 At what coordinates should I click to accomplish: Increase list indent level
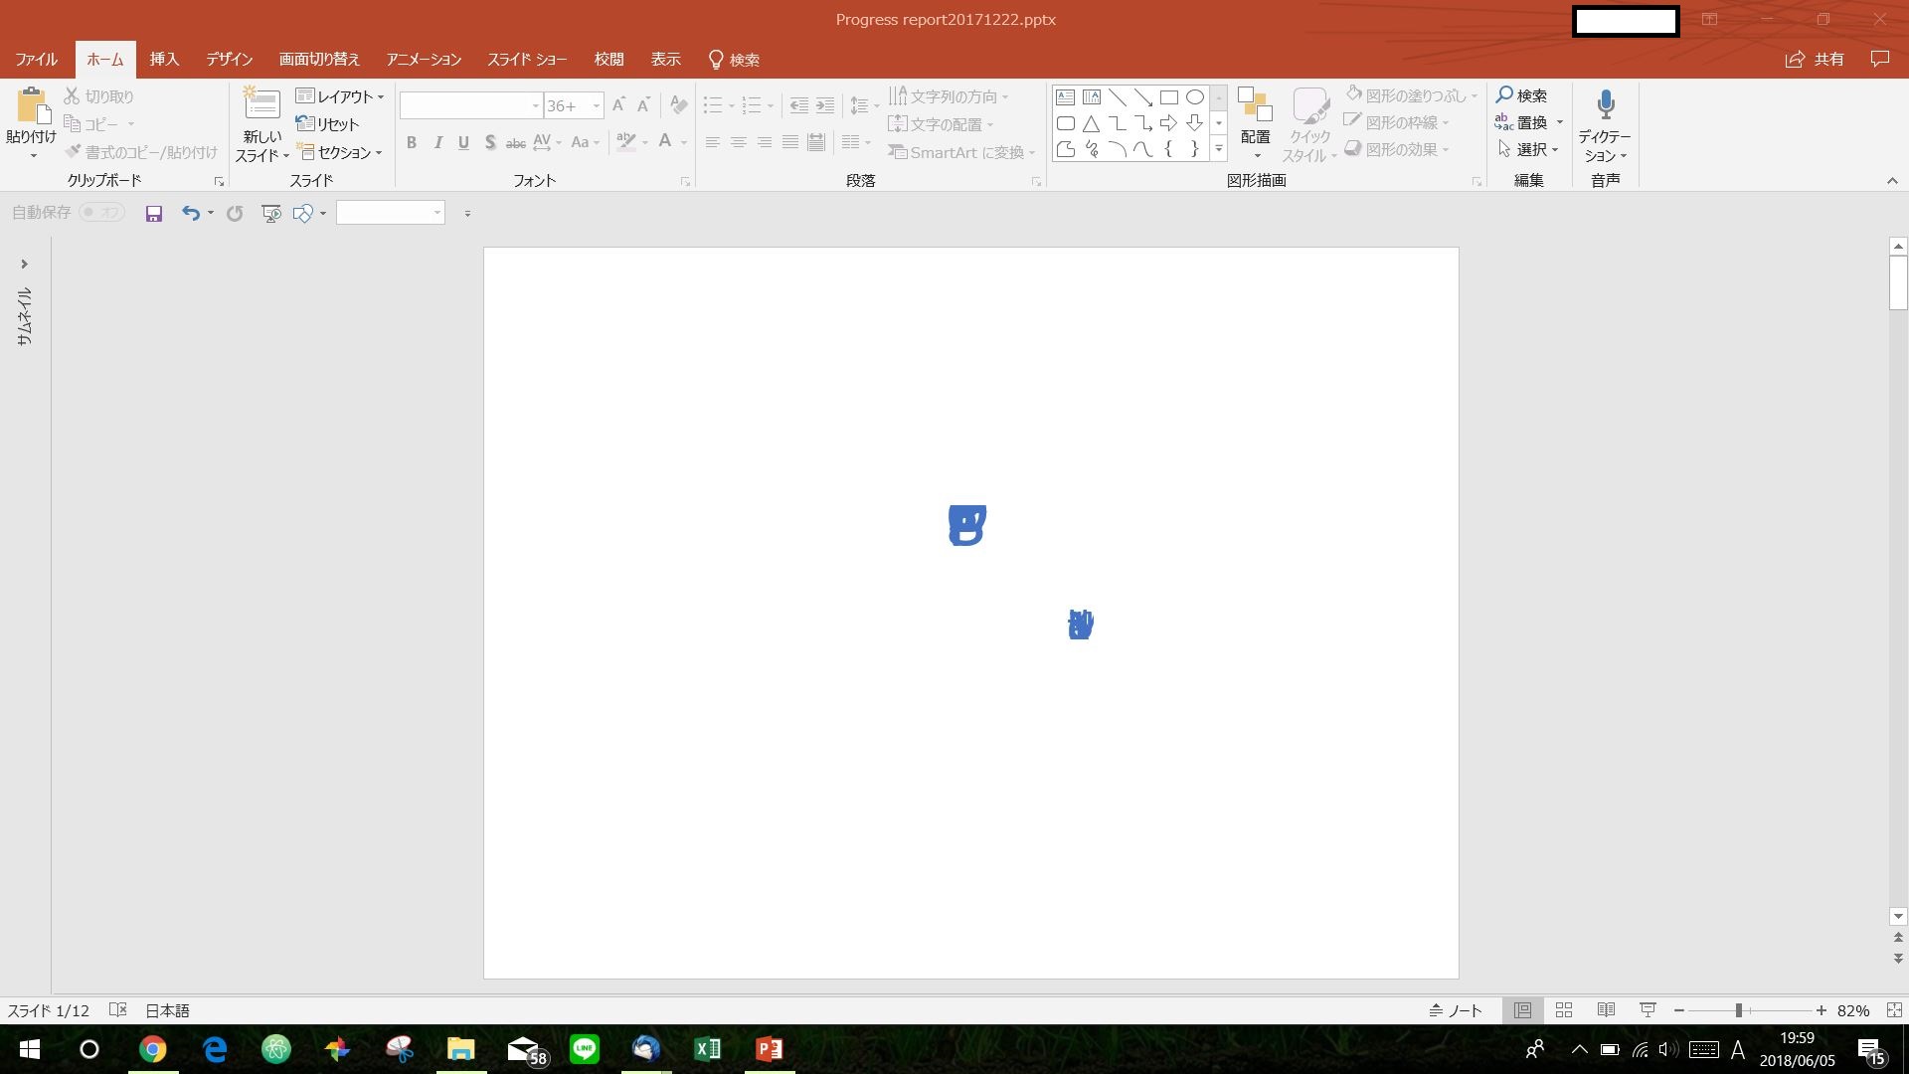point(825,105)
